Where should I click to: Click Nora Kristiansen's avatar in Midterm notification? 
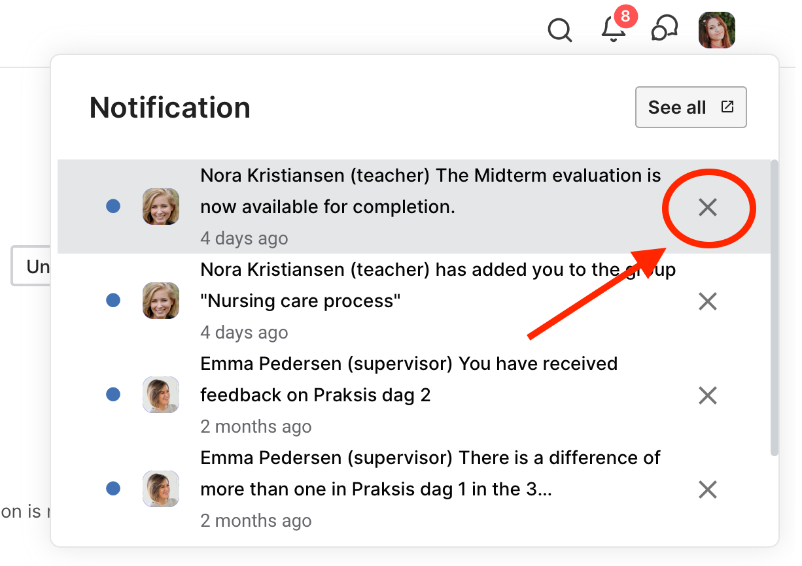tap(161, 207)
